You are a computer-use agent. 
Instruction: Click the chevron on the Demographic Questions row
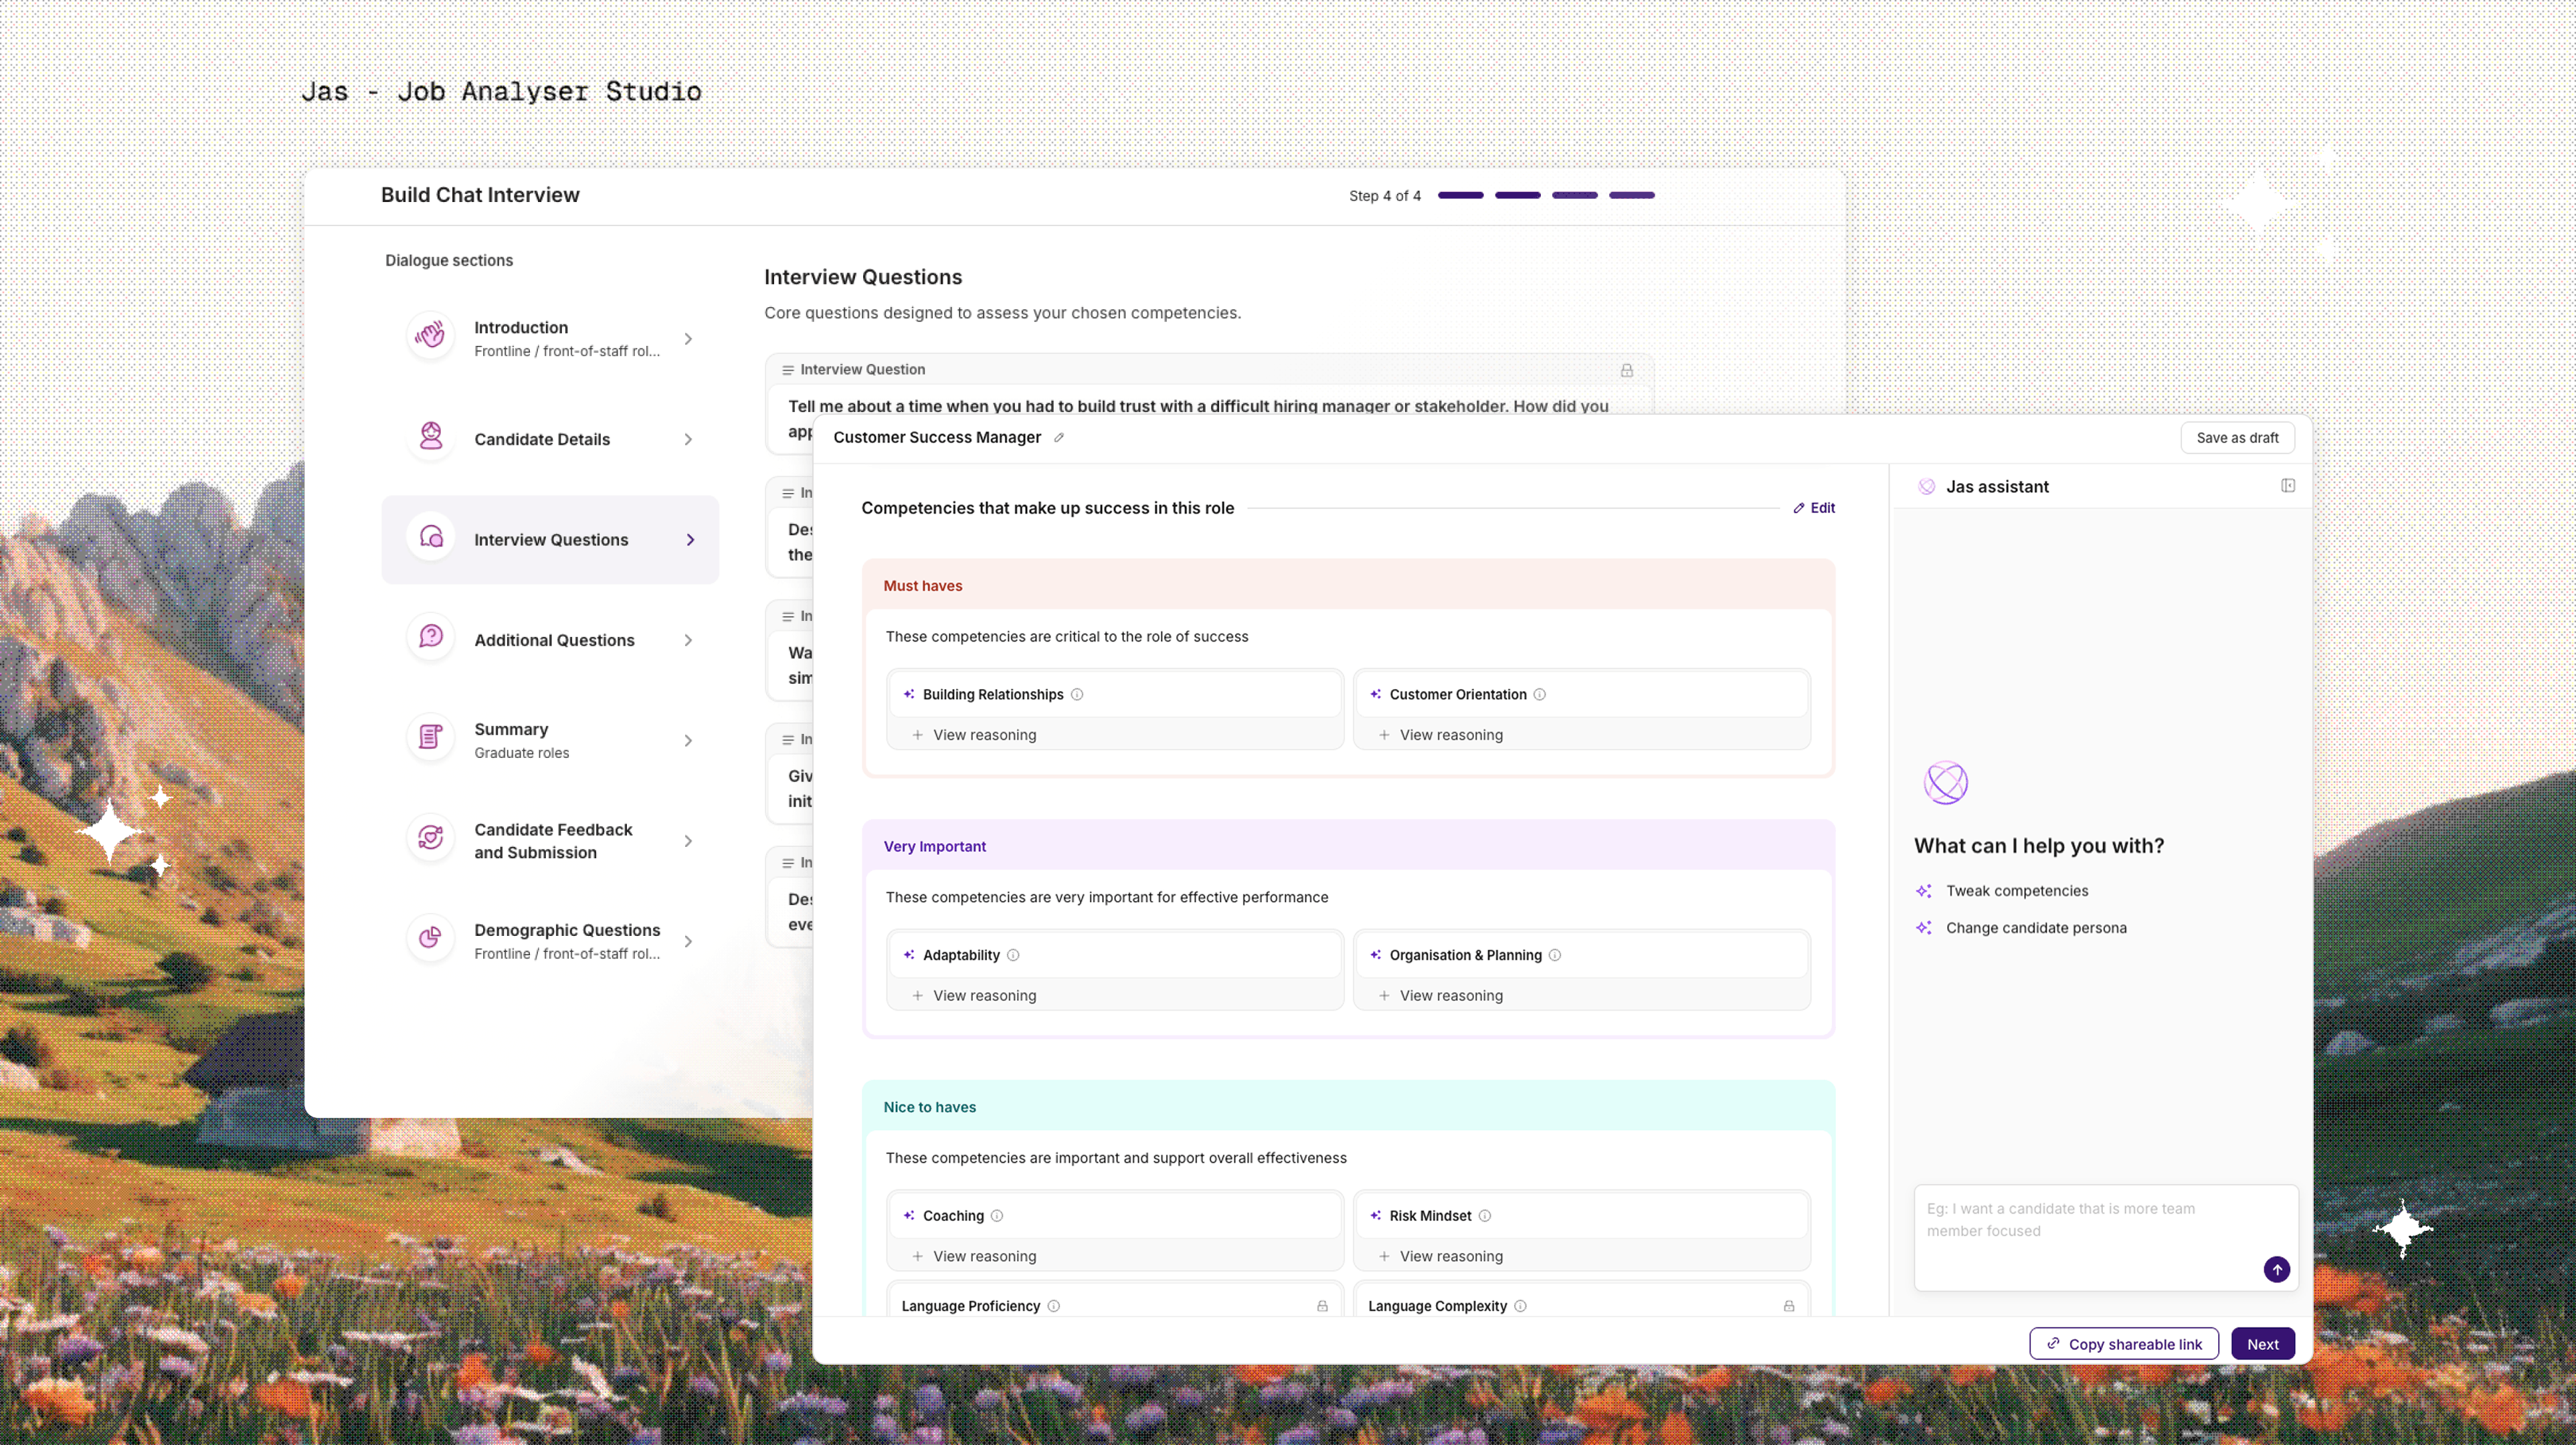pyautogui.click(x=688, y=942)
